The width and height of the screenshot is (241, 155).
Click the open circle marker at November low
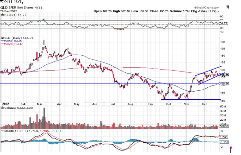click(188, 99)
